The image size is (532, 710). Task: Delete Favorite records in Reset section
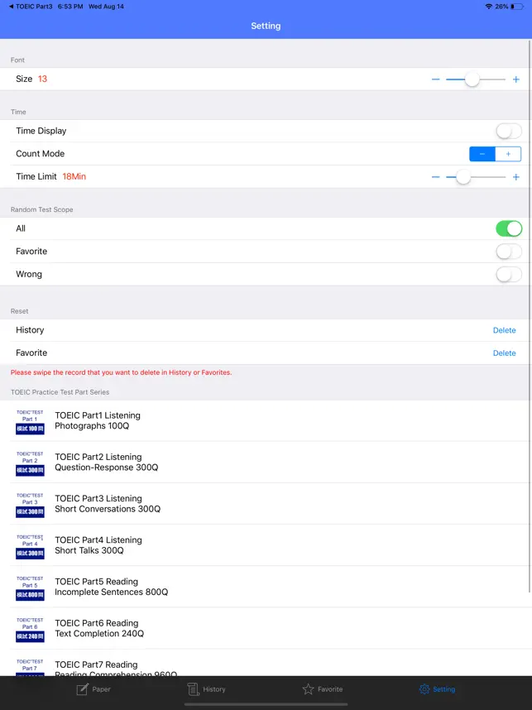(x=505, y=353)
